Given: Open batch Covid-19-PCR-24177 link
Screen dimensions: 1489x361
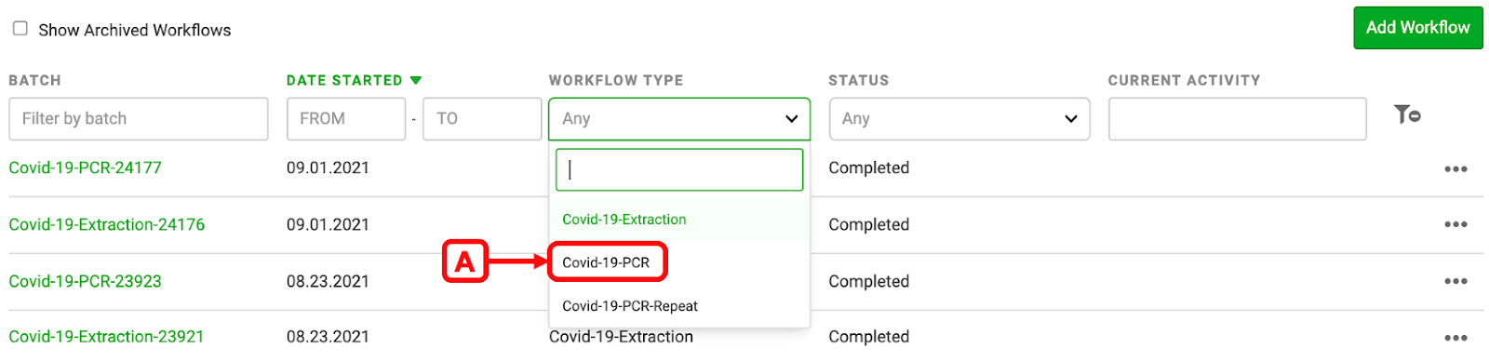Looking at the screenshot, I should tap(85, 167).
